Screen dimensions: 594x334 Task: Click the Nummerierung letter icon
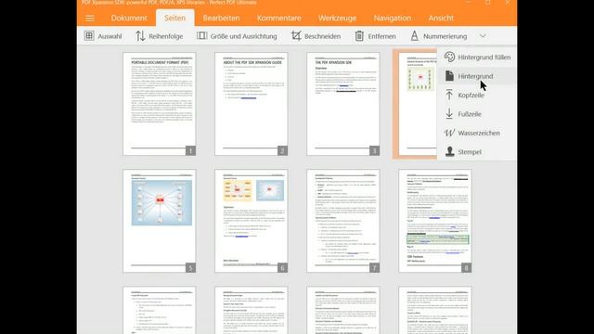point(415,36)
